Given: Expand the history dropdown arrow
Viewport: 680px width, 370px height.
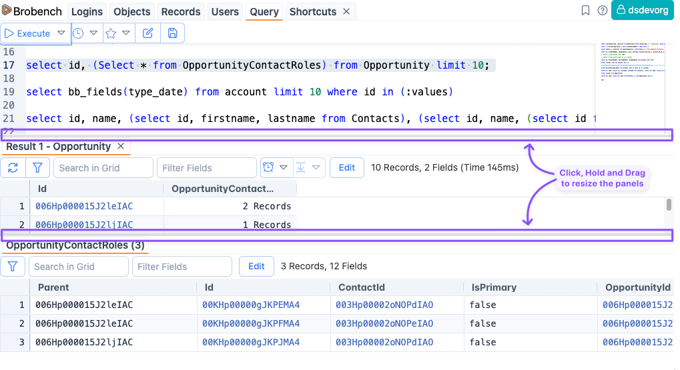Looking at the screenshot, I should click(93, 33).
